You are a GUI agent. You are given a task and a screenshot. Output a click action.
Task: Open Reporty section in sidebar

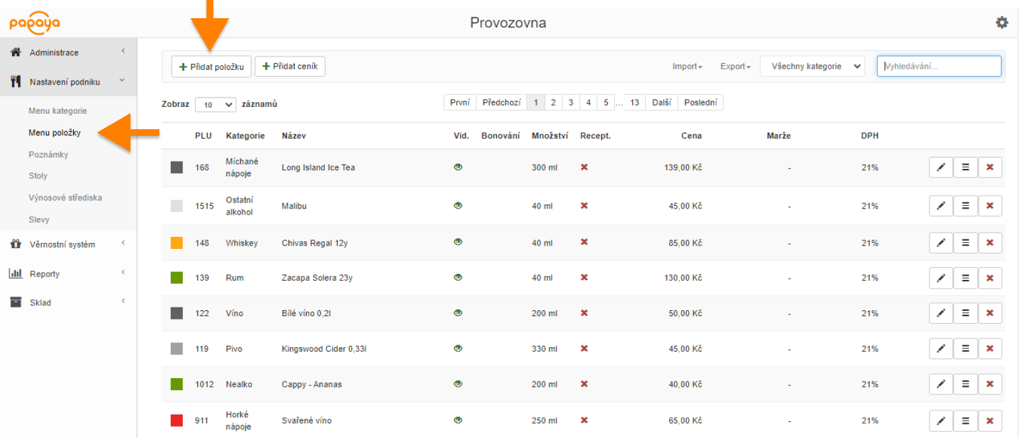coord(44,274)
